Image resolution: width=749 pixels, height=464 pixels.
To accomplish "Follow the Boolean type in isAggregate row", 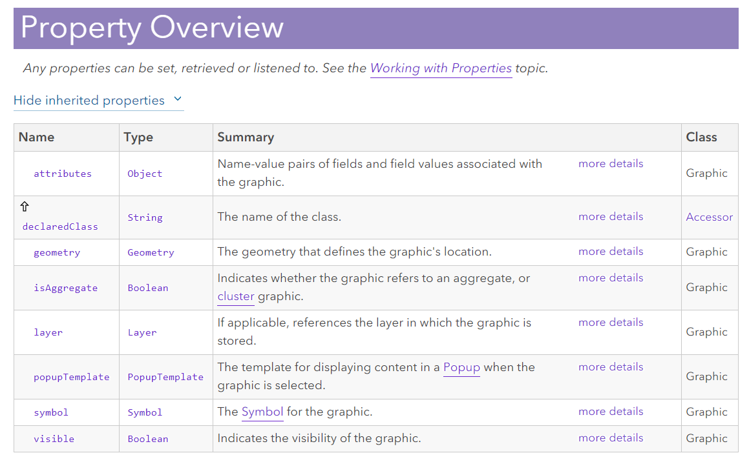I will tap(147, 288).
